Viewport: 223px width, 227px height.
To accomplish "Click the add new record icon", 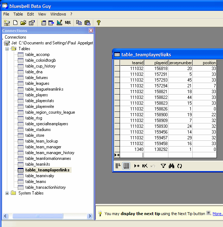I will point(137,166).
